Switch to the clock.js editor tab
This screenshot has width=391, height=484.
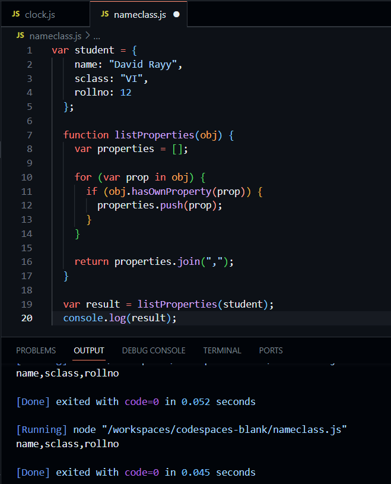click(45, 14)
